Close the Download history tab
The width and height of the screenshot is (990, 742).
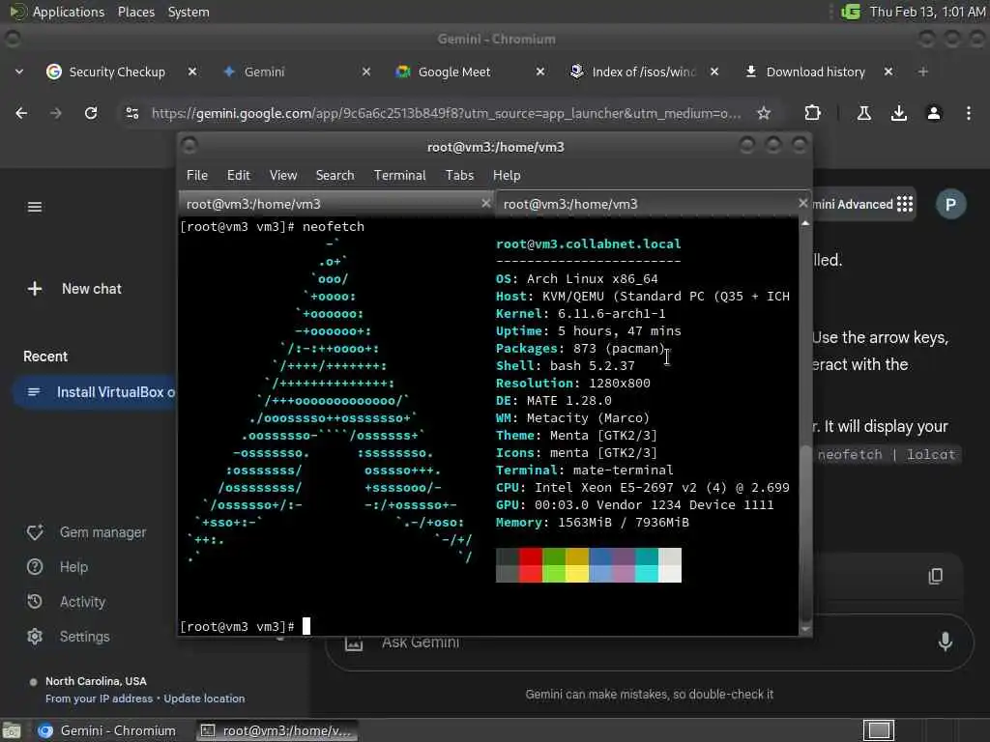coord(888,71)
